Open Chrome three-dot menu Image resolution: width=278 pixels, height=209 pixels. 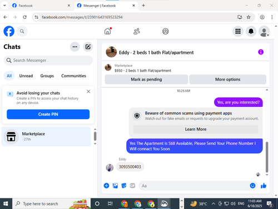tap(272, 17)
